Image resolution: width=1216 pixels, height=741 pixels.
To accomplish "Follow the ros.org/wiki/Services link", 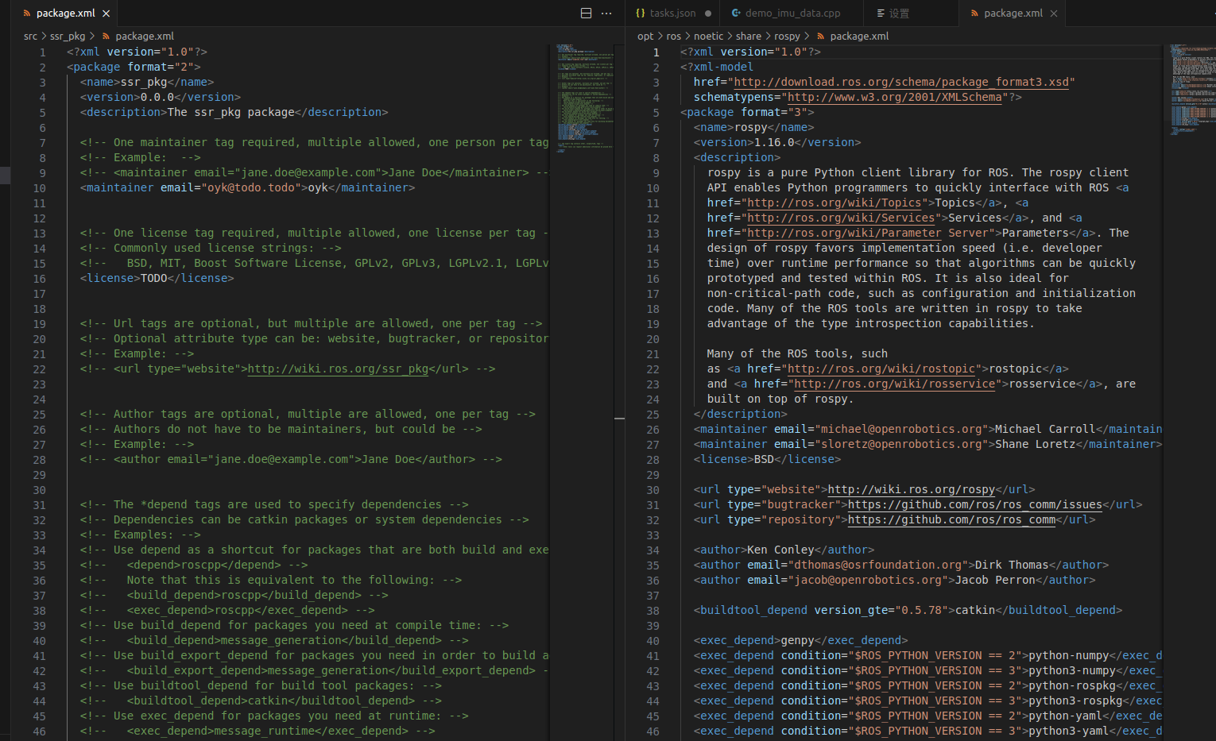I will pyautogui.click(x=841, y=218).
